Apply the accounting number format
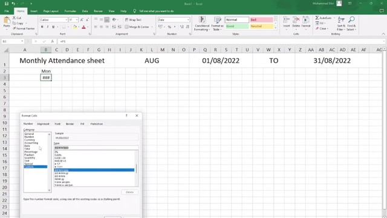Image resolution: width=387 pixels, height=218 pixels. pyautogui.click(x=161, y=27)
